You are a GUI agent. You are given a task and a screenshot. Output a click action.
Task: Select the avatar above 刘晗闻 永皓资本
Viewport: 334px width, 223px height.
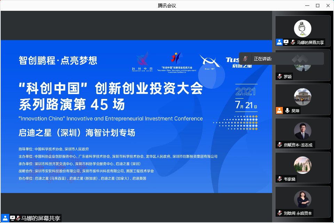[302, 199]
